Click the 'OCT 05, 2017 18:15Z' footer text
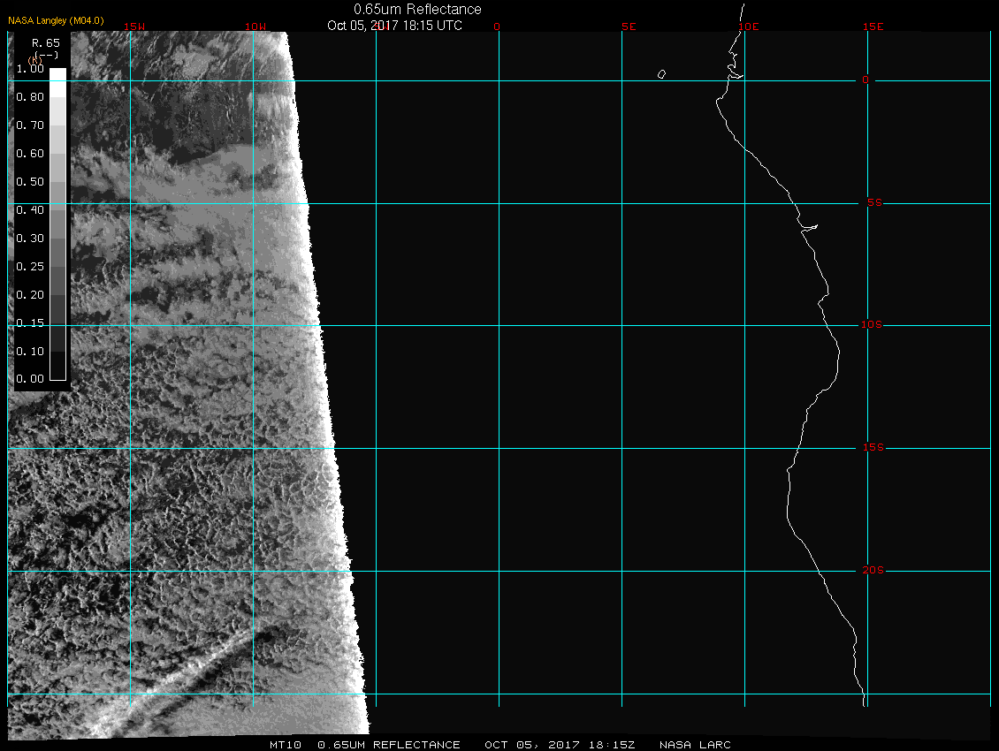Viewport: 999px width, 751px height. tap(560, 745)
